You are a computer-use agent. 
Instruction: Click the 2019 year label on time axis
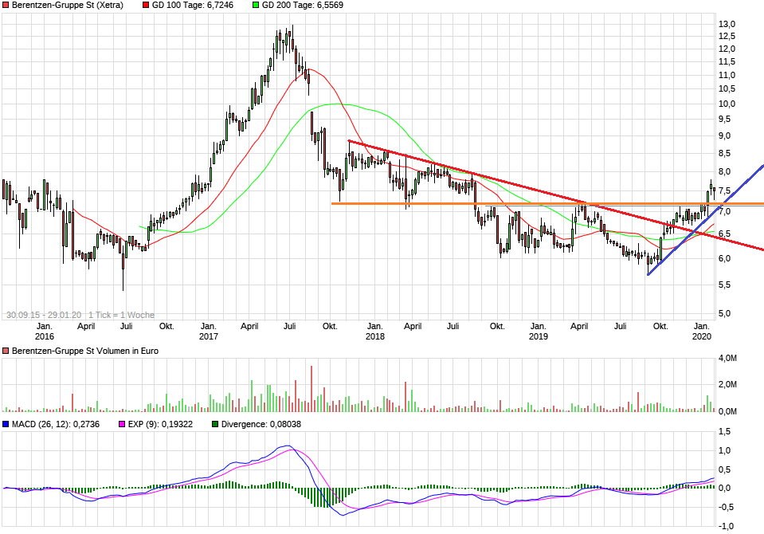pyautogui.click(x=539, y=336)
